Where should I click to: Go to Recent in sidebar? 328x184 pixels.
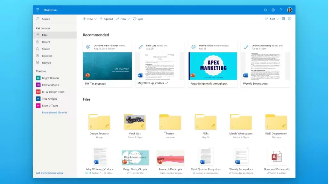point(55,42)
